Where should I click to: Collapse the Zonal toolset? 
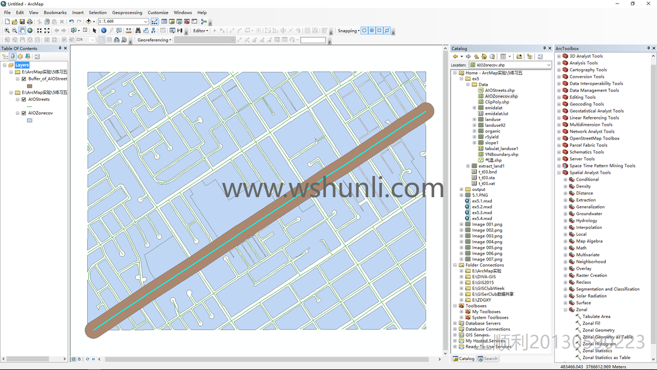click(566, 310)
